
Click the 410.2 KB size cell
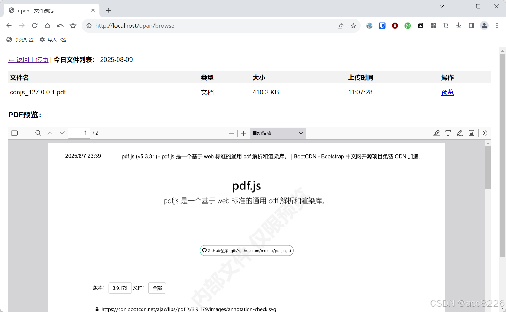pos(266,92)
